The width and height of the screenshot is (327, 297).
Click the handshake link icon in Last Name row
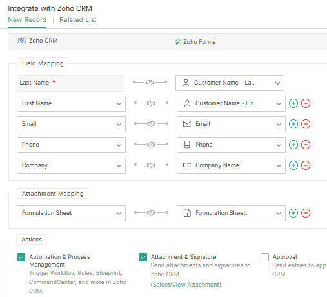[150, 83]
